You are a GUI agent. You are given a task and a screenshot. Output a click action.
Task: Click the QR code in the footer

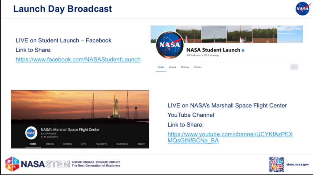[x=276, y=164]
